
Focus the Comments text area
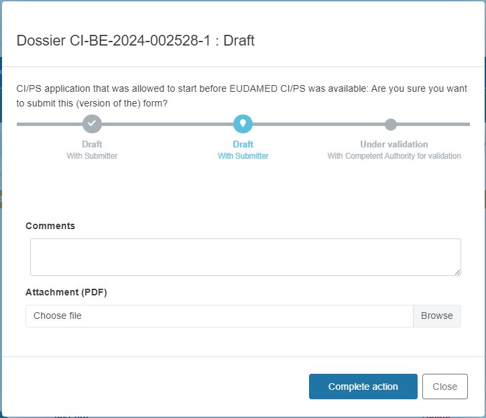245,257
